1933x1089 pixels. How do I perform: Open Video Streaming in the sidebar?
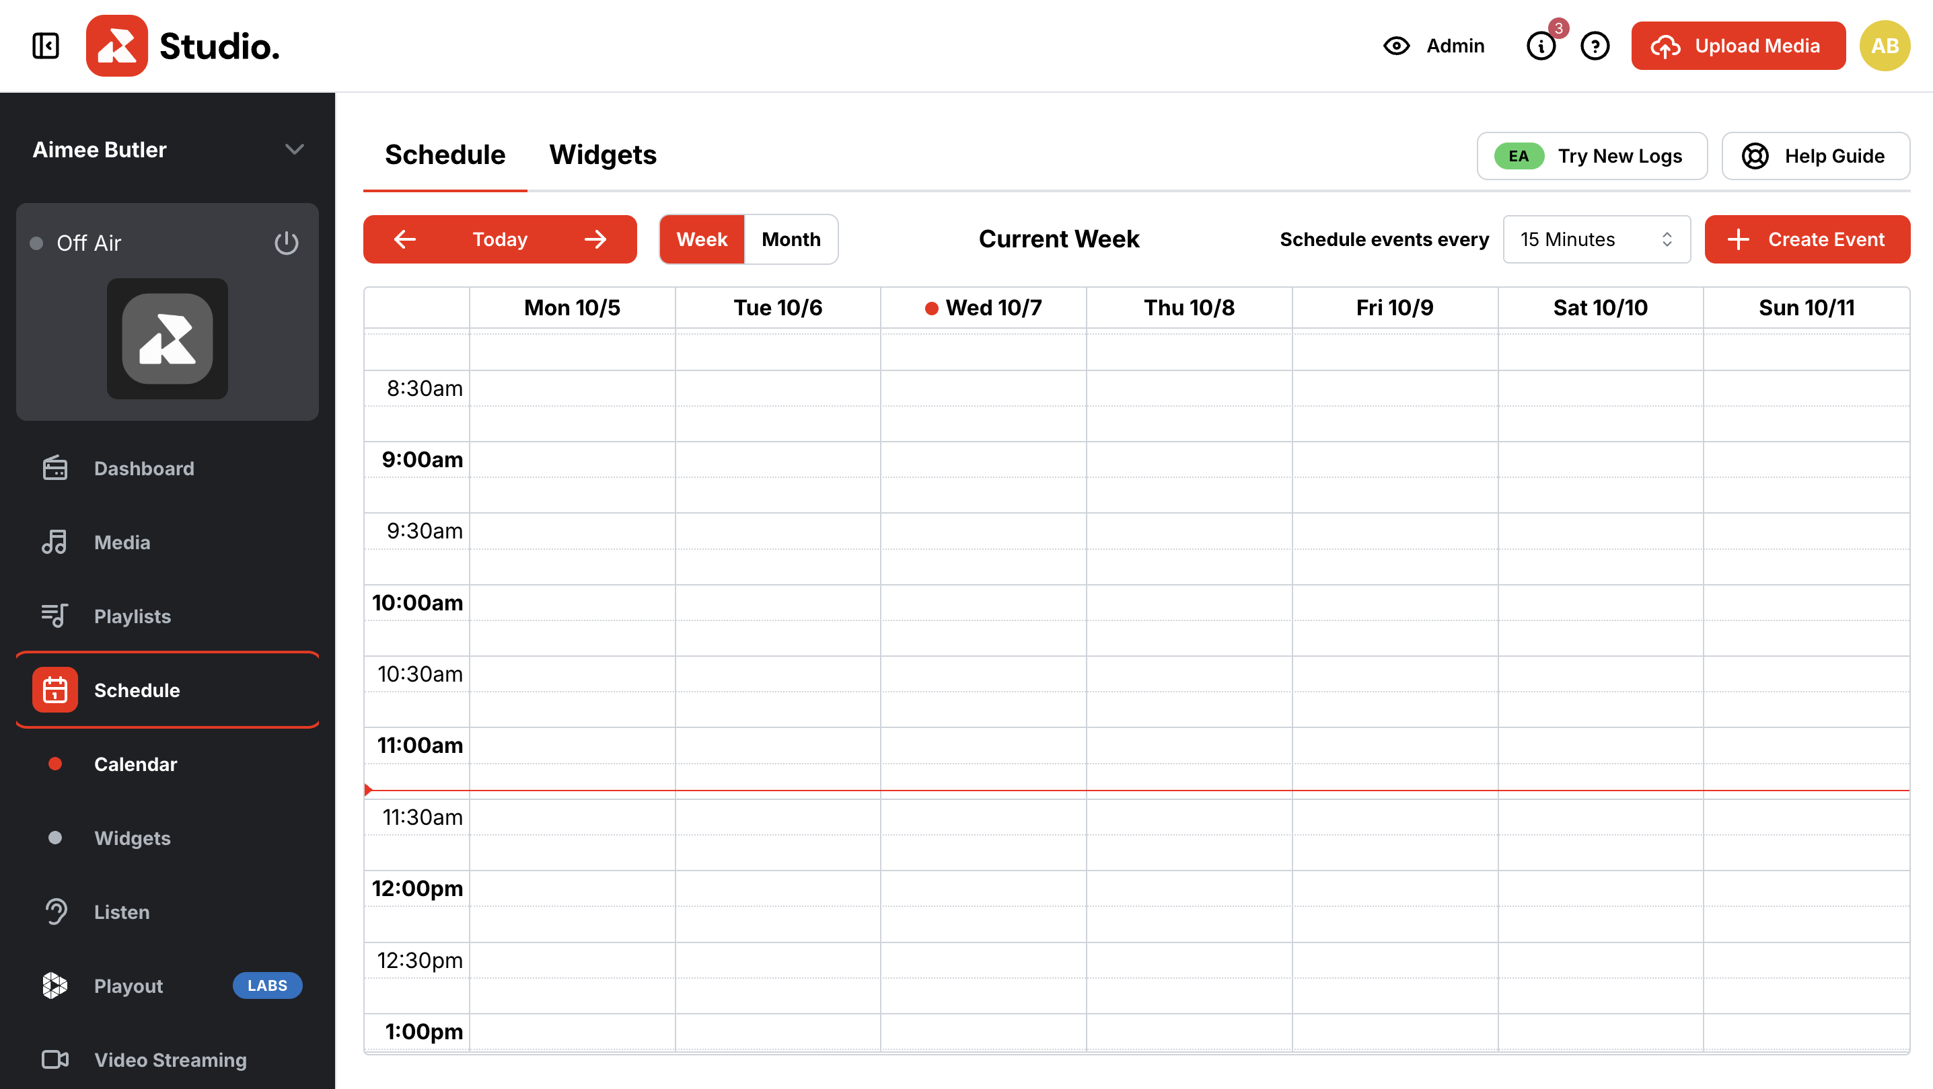point(168,1059)
